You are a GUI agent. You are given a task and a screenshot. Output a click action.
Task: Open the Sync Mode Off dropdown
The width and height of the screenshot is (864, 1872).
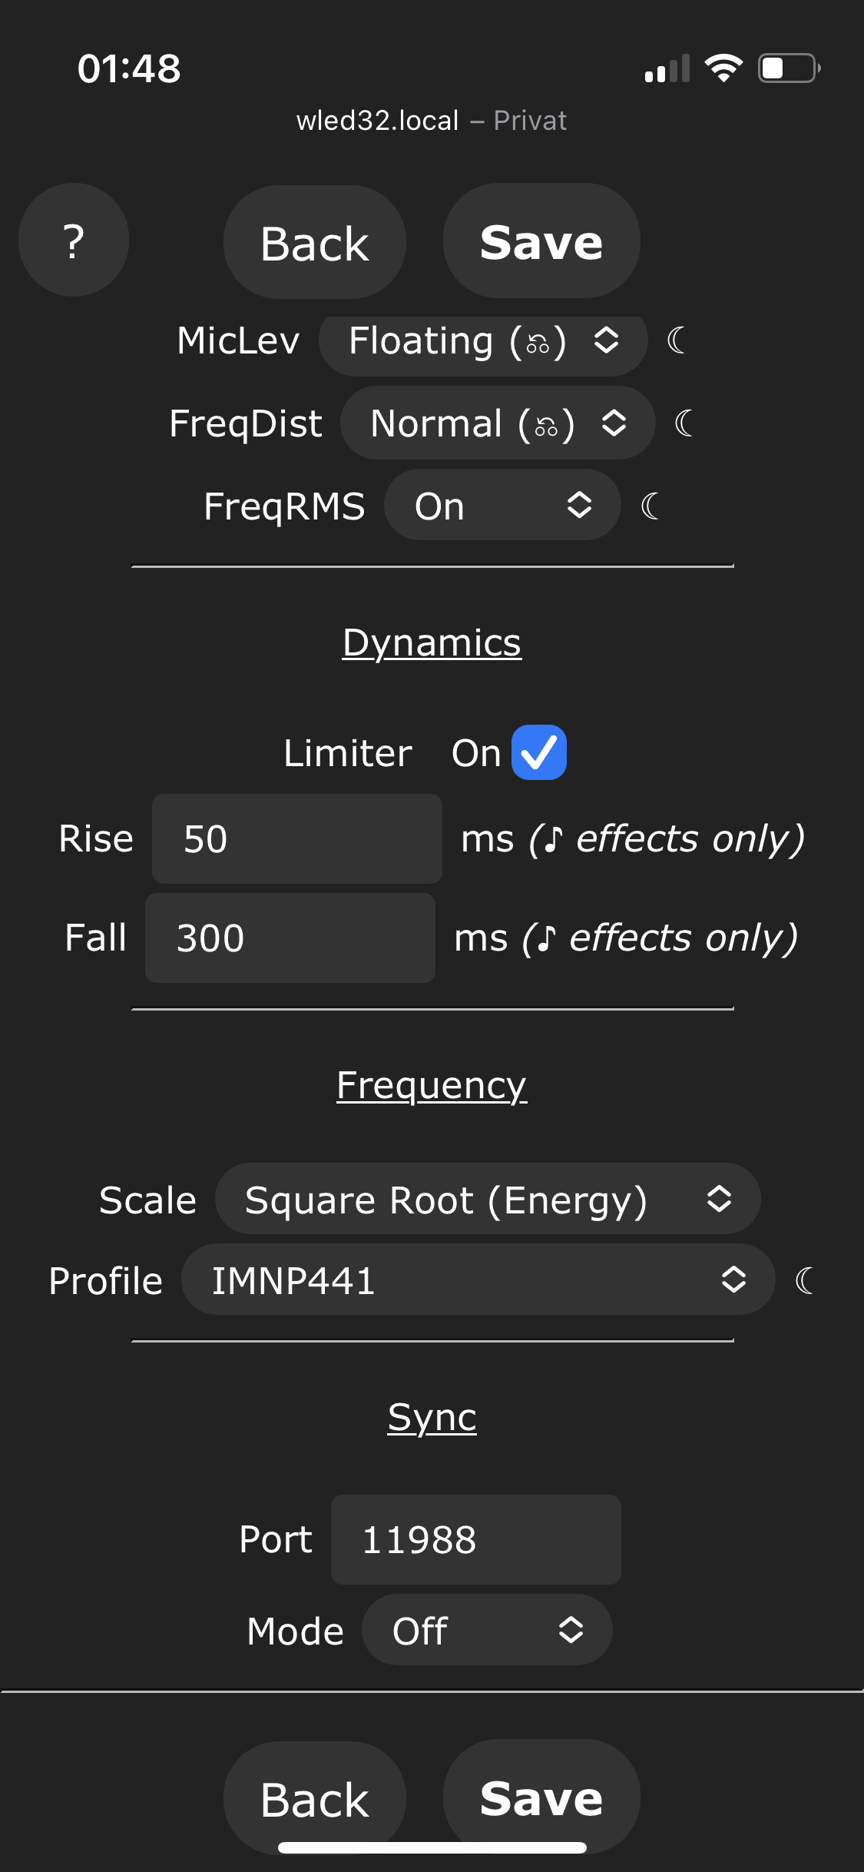(487, 1630)
